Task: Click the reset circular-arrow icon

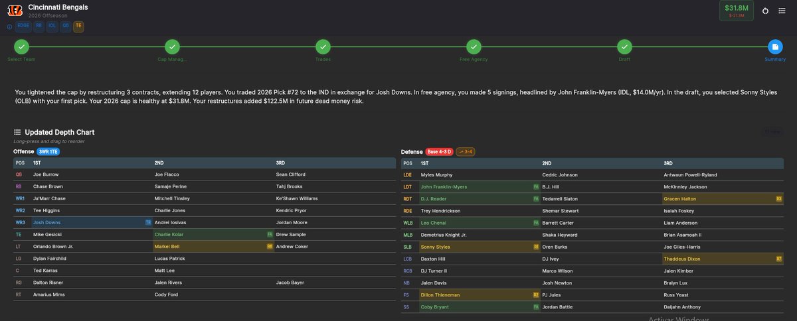Action: point(764,11)
